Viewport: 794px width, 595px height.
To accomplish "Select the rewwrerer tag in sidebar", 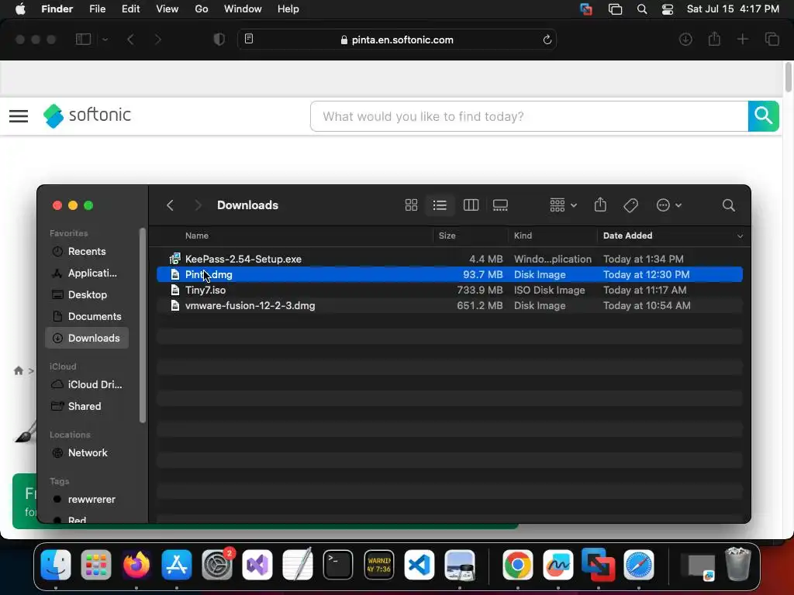I will (87, 500).
